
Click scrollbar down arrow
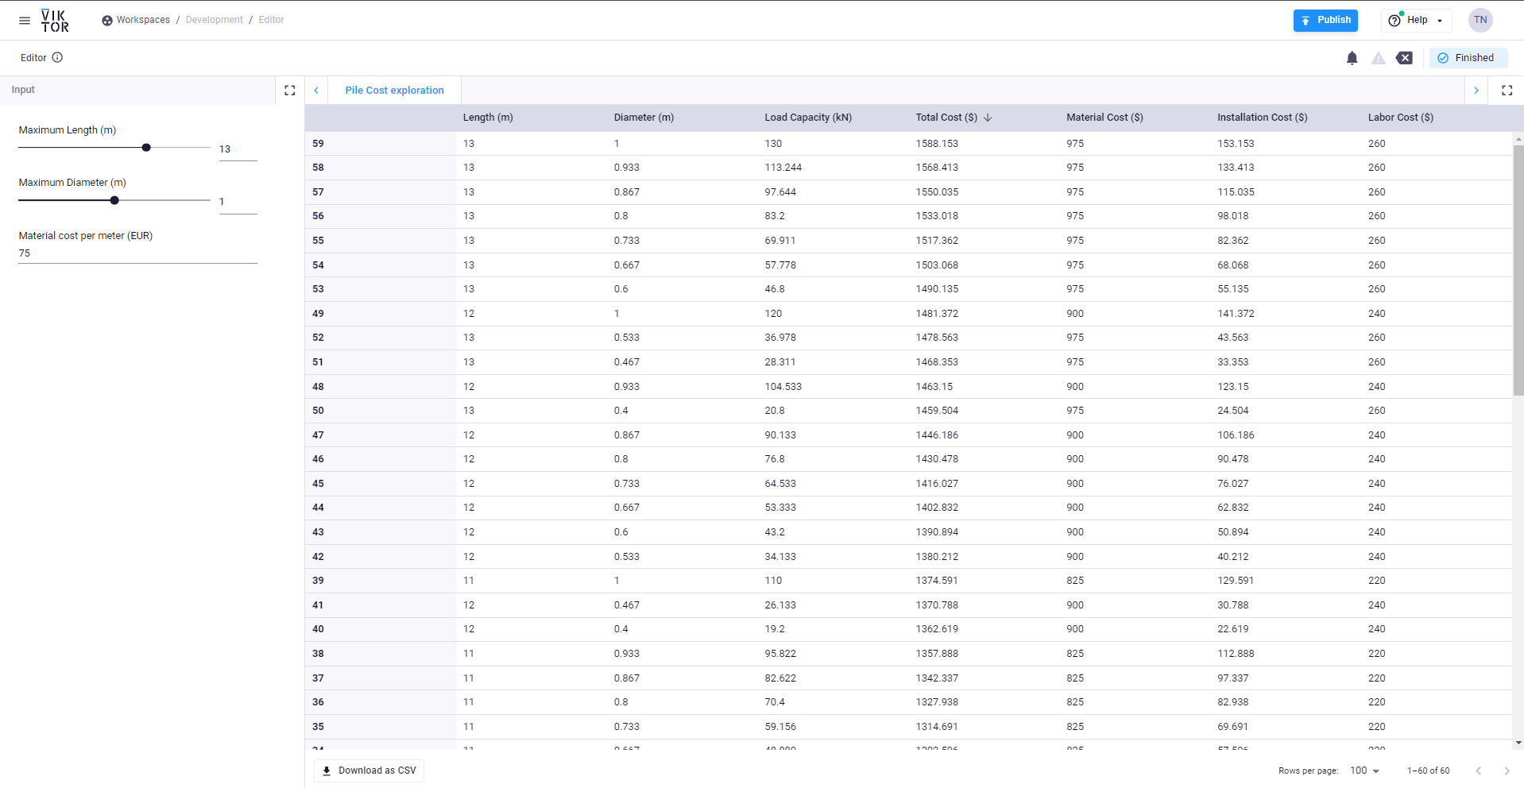click(x=1518, y=744)
